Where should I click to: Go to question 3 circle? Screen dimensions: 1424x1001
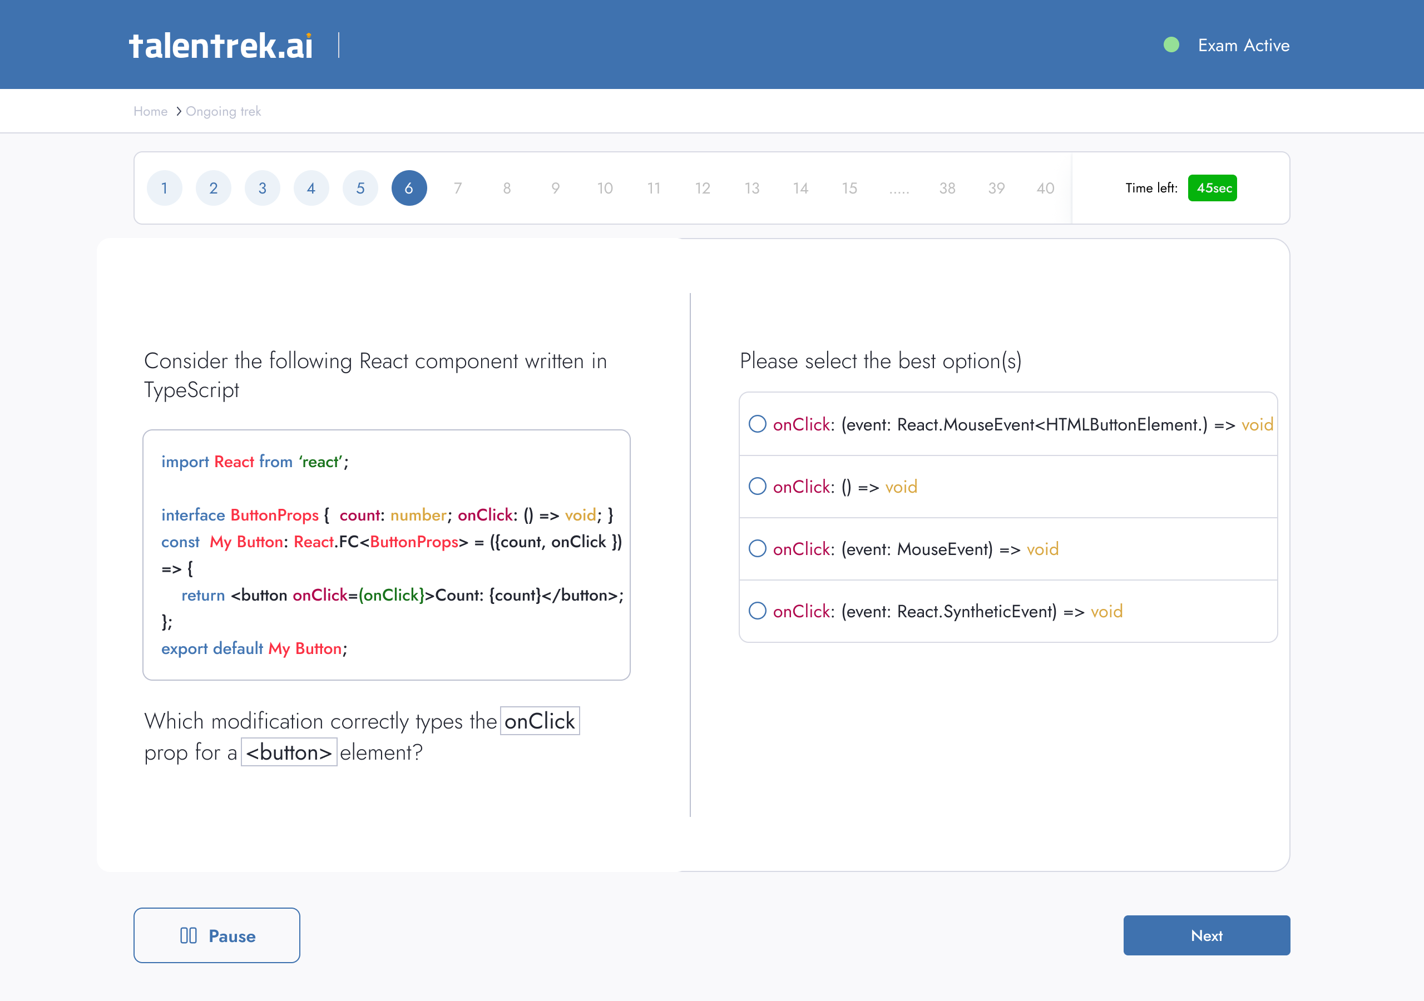click(263, 188)
